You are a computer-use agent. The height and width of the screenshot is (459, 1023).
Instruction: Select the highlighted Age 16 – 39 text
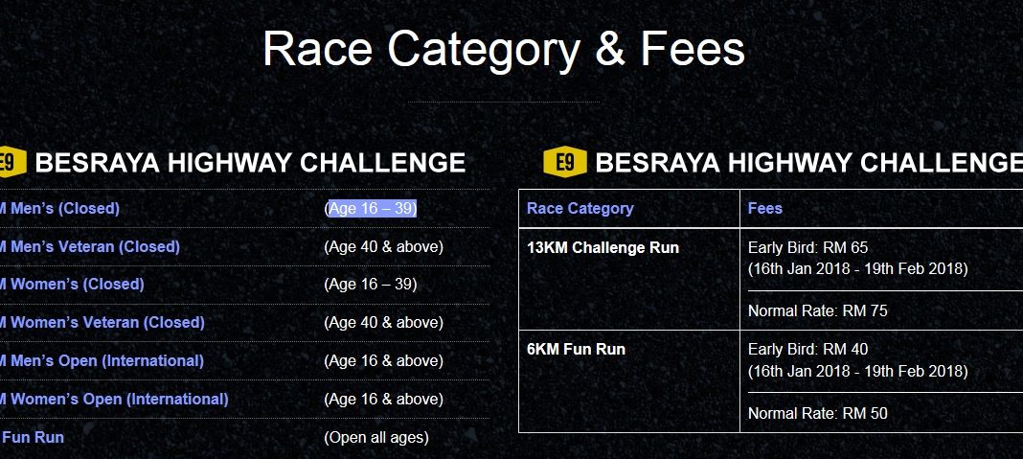373,209
